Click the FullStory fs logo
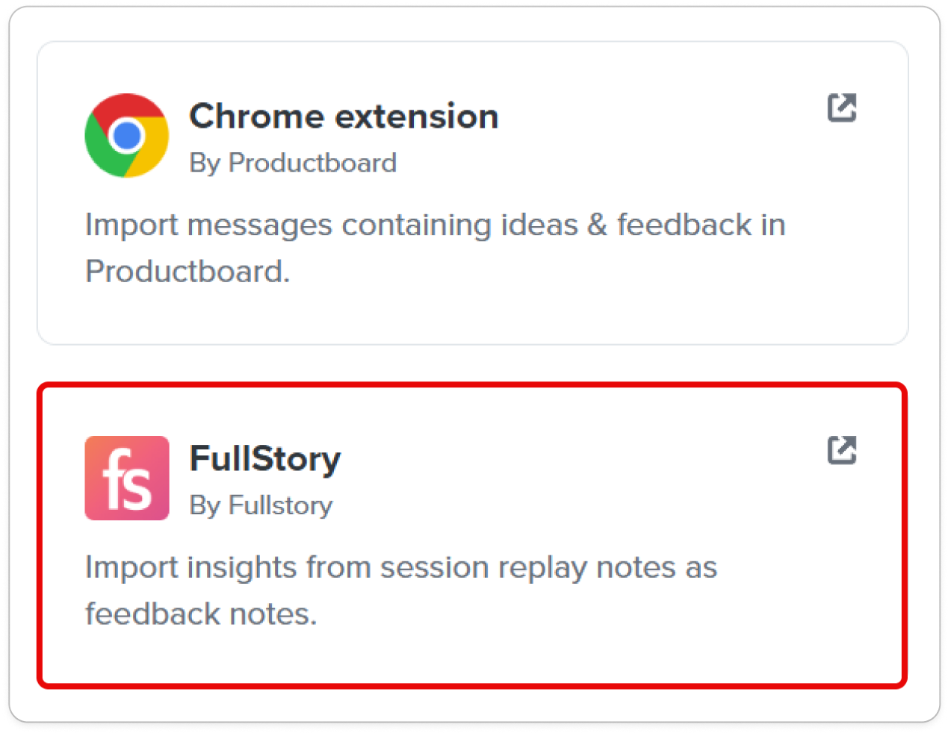The width and height of the screenshot is (948, 733). click(x=127, y=478)
